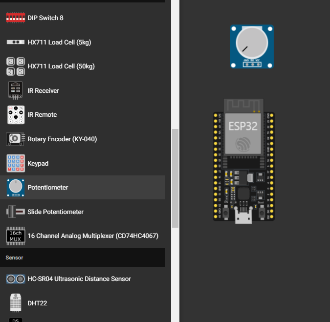Click the Potentiometer icon in the parts list
Viewport: 330px width, 322px height.
point(16,188)
